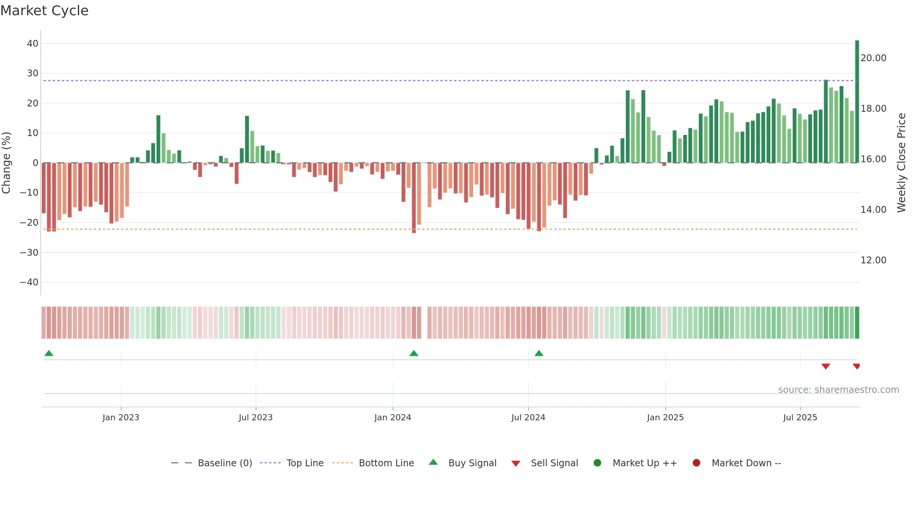Click the Jul 2024 axis label
The image size is (912, 513).
pos(528,417)
